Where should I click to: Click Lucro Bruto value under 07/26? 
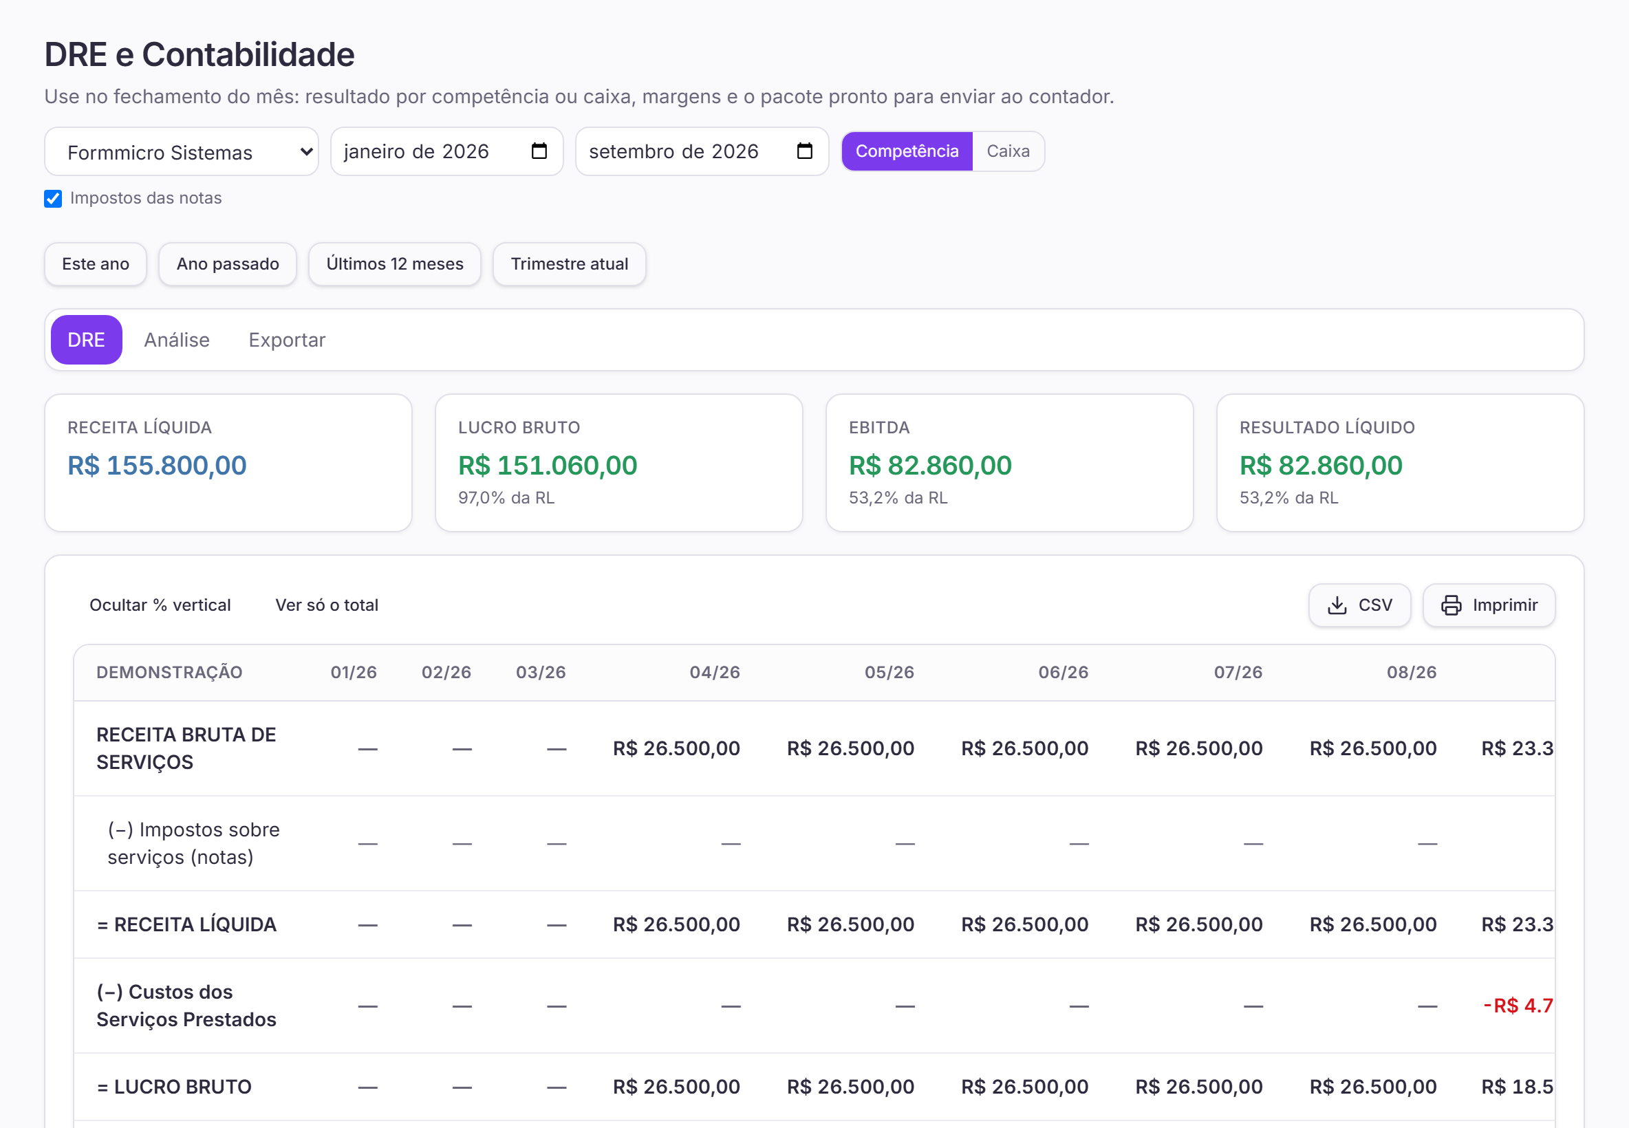point(1198,1087)
